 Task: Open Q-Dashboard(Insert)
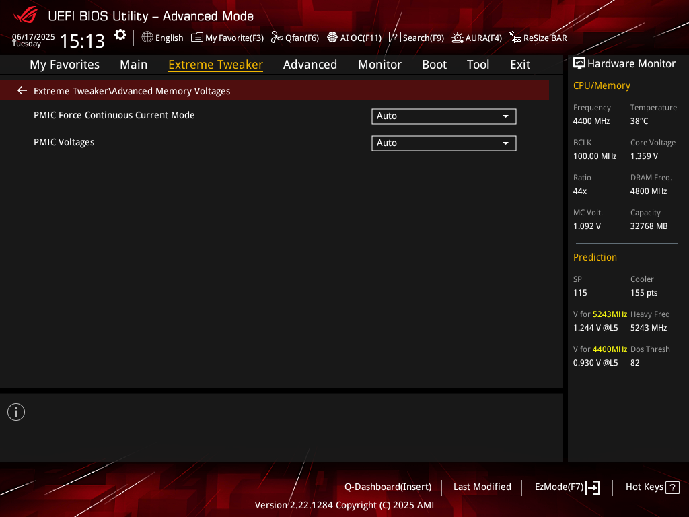[388, 487]
